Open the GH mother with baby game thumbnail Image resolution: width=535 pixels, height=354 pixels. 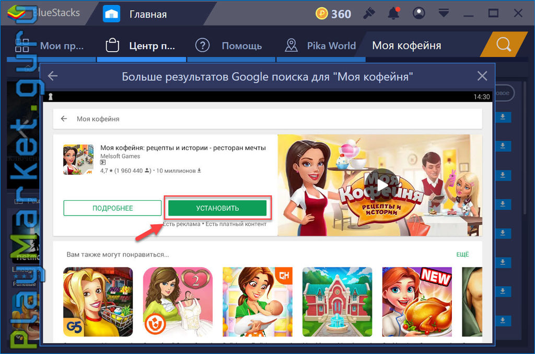258,302
